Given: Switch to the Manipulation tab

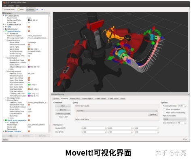Looking at the screenshot, I should click(75, 99).
